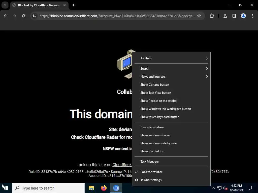Go back using browser back arrow
Image resolution: width=258 pixels, height=193 pixels.
tap(6, 16)
